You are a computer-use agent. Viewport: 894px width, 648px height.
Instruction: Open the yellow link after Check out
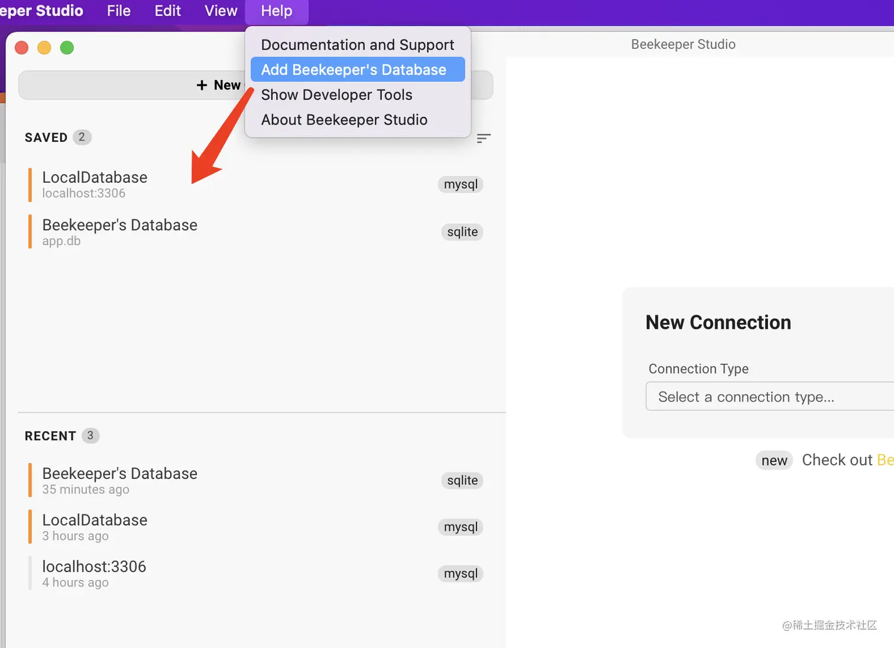(x=885, y=460)
